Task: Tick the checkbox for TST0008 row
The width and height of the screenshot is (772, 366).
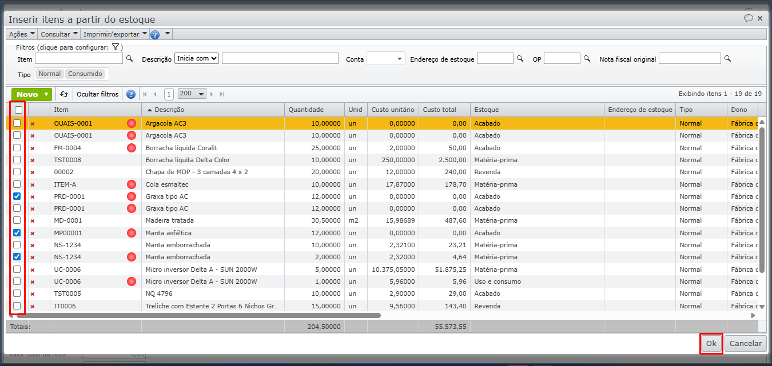Action: [17, 160]
